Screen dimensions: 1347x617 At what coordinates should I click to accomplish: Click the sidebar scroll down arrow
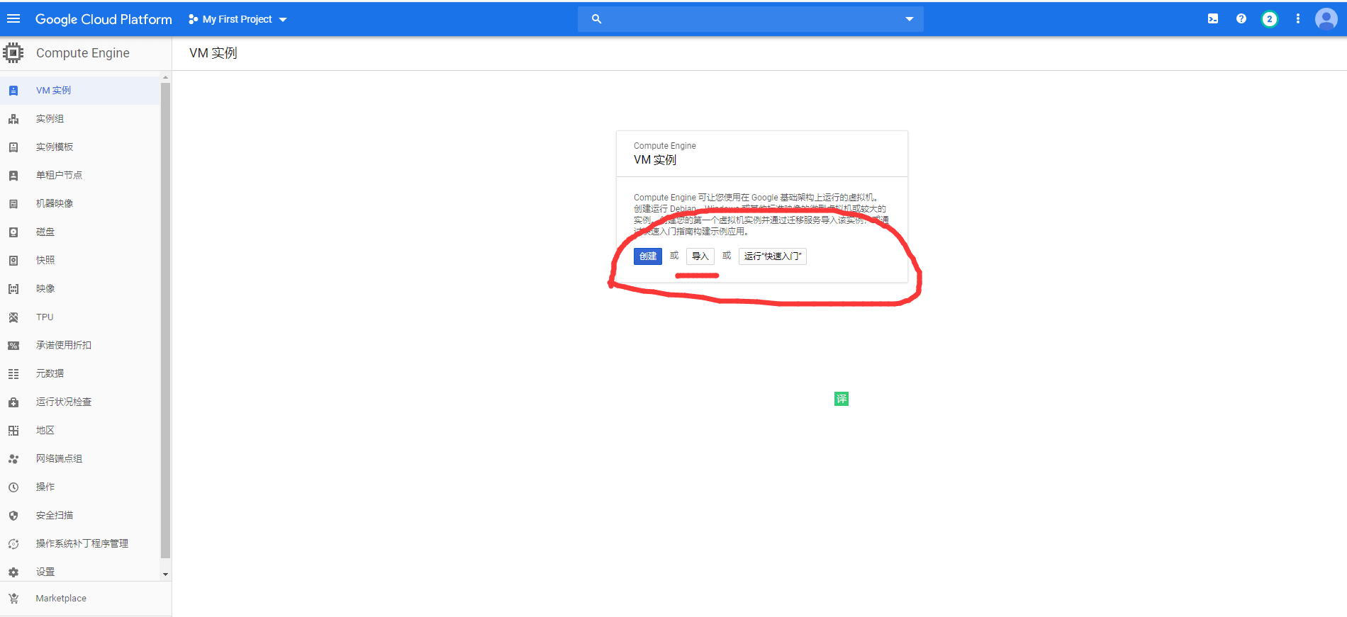pos(165,574)
